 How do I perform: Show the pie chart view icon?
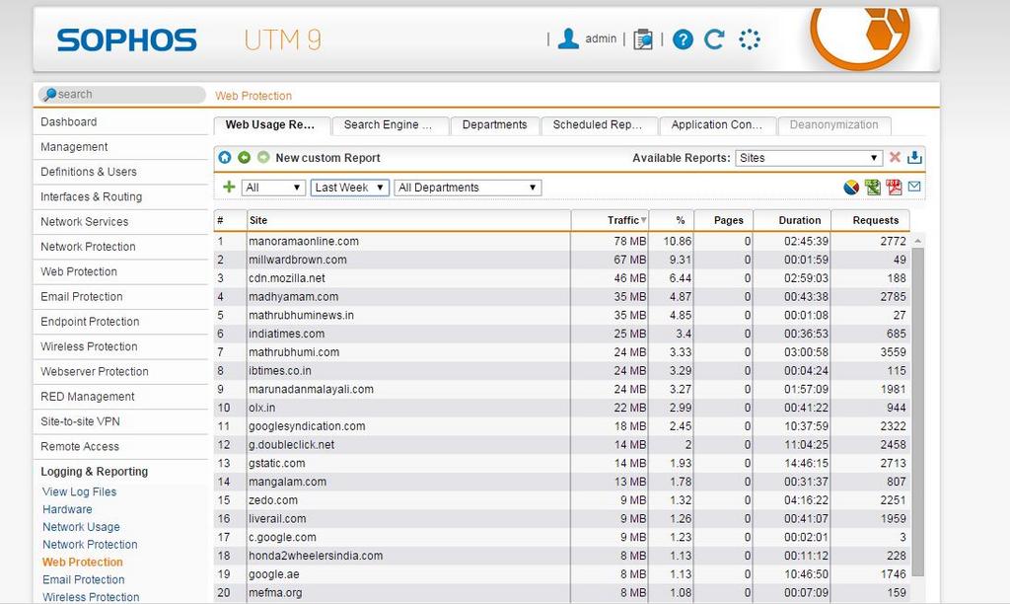(851, 187)
